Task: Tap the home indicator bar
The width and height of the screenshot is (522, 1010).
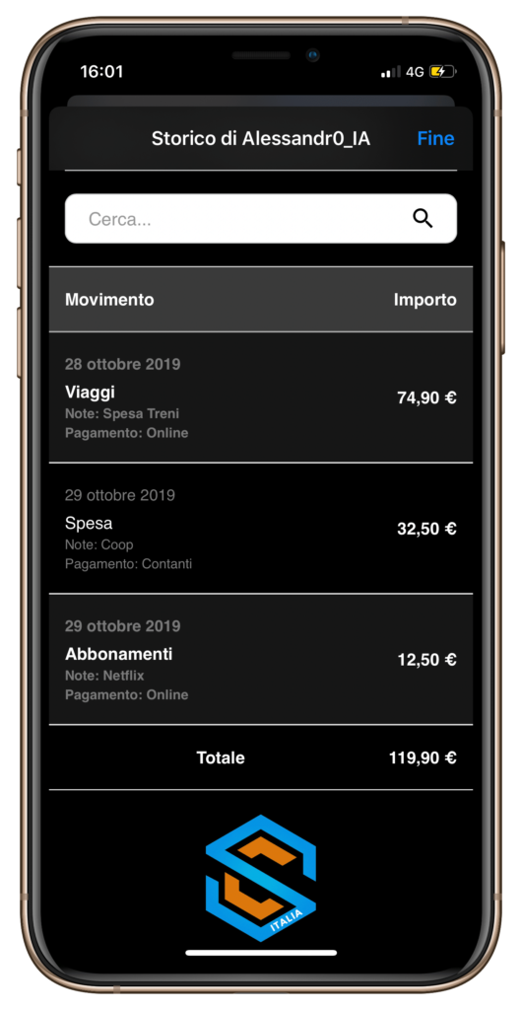Action: pyautogui.click(x=261, y=953)
